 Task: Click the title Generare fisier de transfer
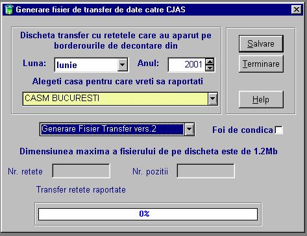tap(101, 10)
